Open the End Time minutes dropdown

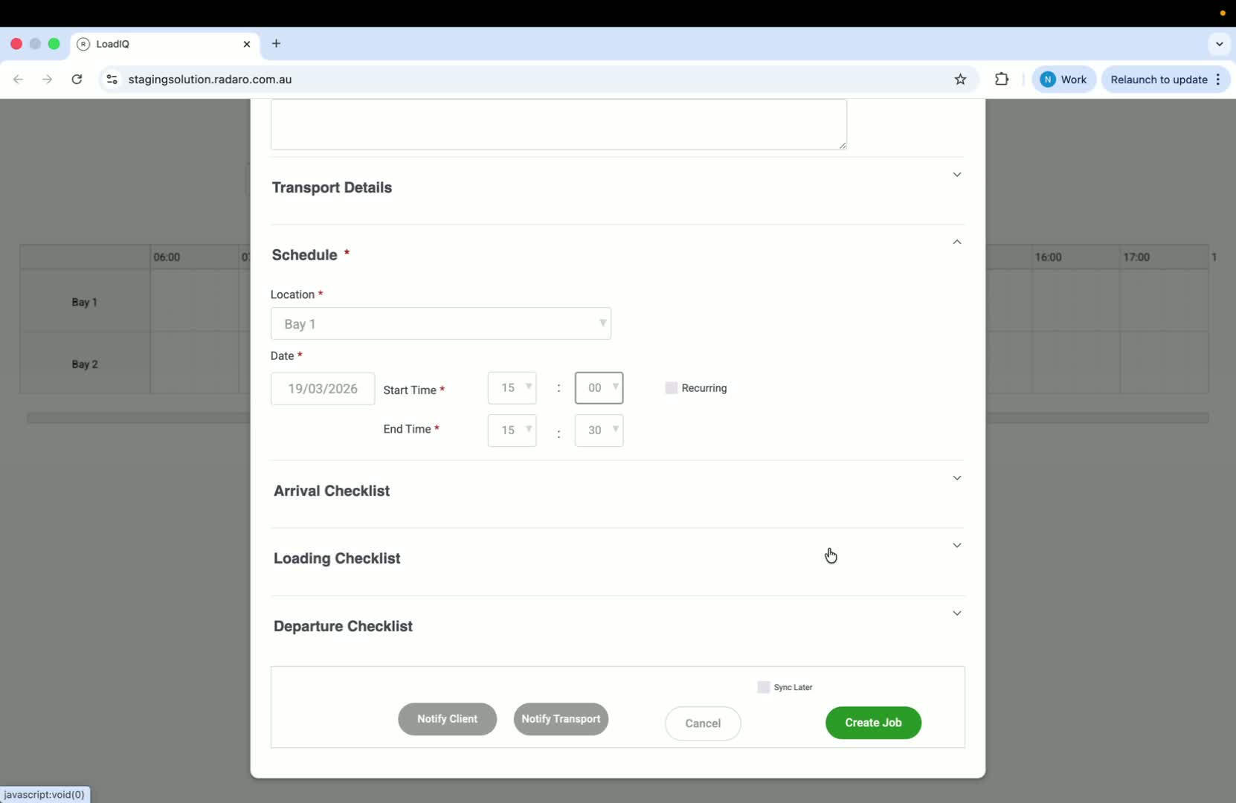599,430
